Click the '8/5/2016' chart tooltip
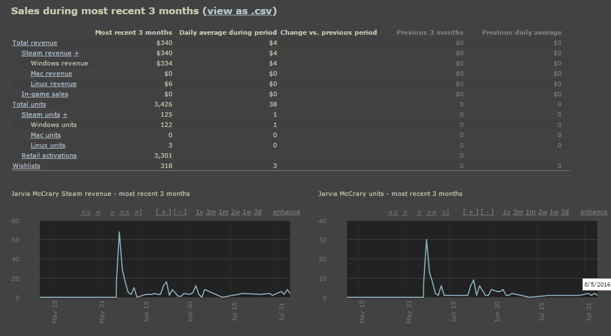The image size is (611, 336). [597, 285]
